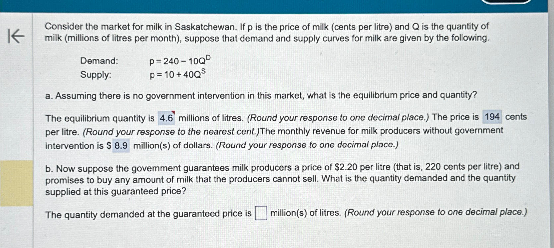This screenshot has width=554, height=248.
Task: Click the highlighted revenue answer 8.9
Action: (x=121, y=145)
